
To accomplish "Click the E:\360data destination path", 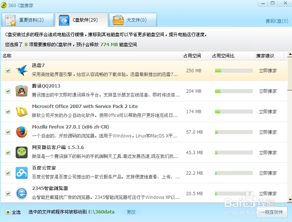I will (x=101, y=212).
